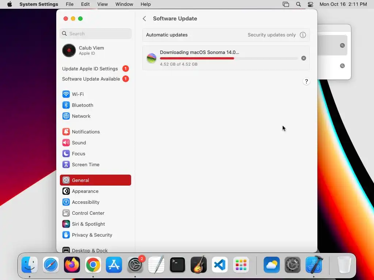Screen dimensions: 374x280
Task: Open Spotlight search in menu bar
Action: 298,4
